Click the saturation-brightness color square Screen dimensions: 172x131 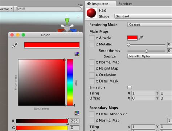41,82
